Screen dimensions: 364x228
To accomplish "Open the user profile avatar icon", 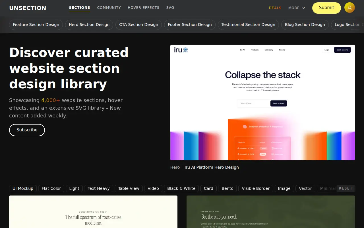I will 349,8.
